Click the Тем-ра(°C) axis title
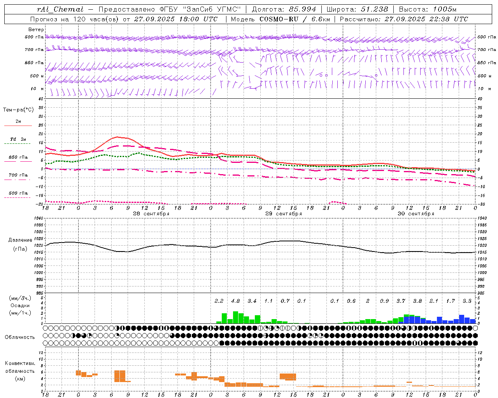The height and width of the screenshot is (398, 498). tap(18, 110)
